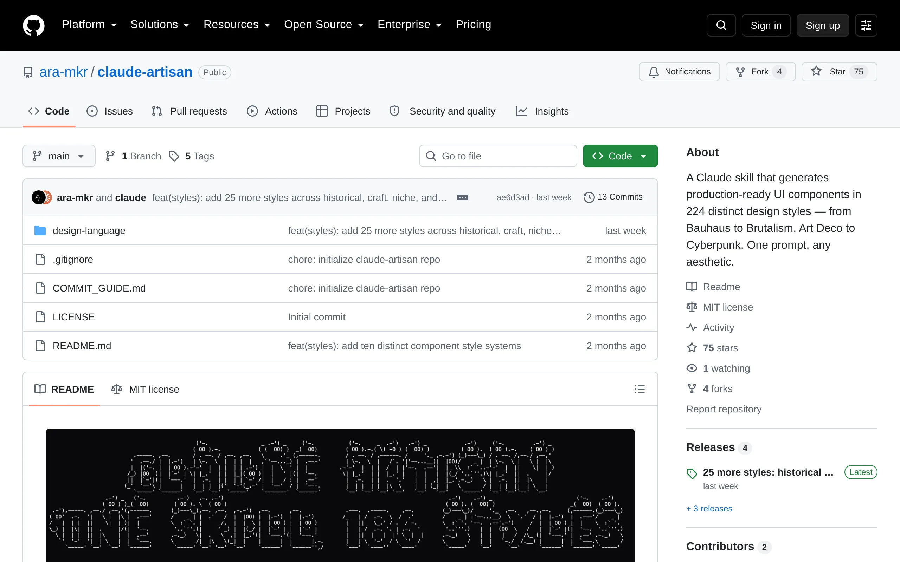Open the green Code clone dropdown
Image resolution: width=900 pixels, height=562 pixels.
(620, 156)
